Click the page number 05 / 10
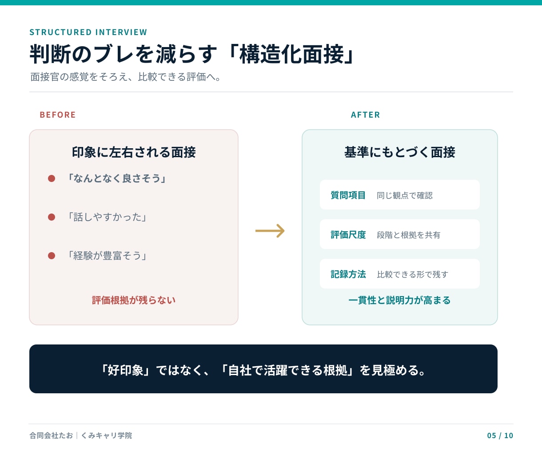 click(x=500, y=435)
